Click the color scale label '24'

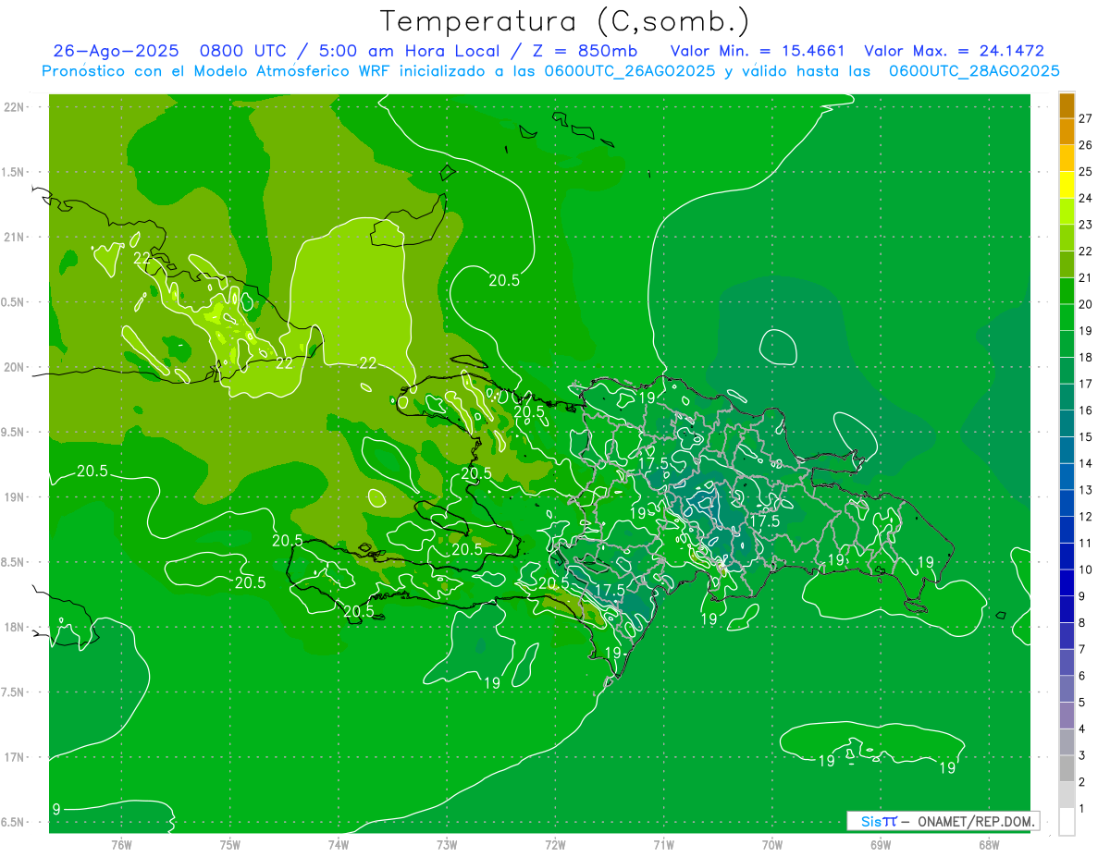1085,198
